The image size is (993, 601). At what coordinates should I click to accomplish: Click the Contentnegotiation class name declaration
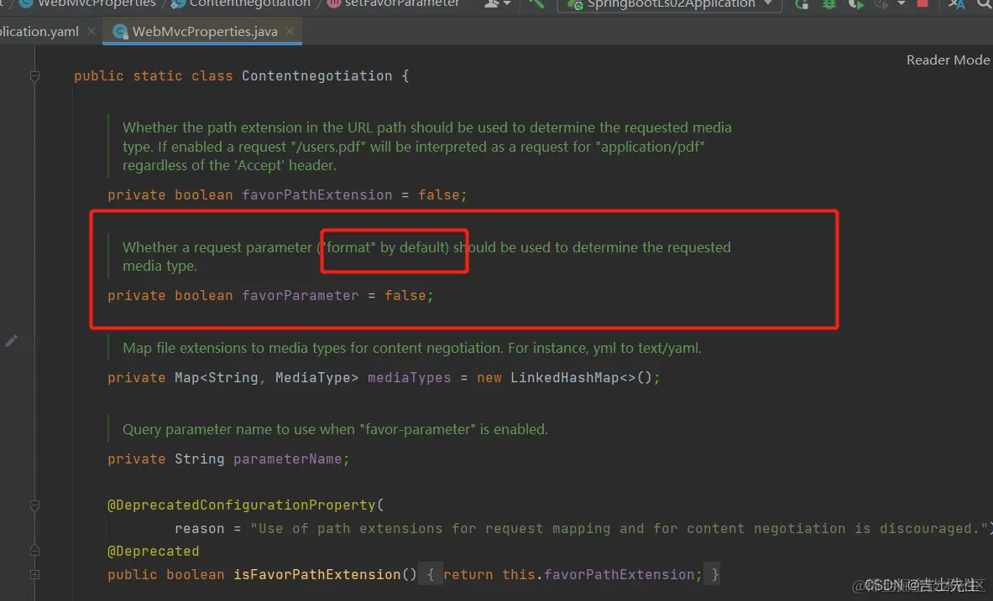click(x=316, y=76)
